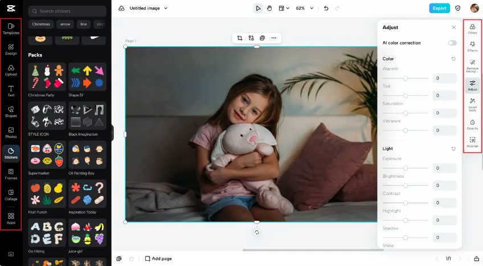Click the shield icon next to Export
Viewport: 483px width, 266px height.
tap(458, 9)
